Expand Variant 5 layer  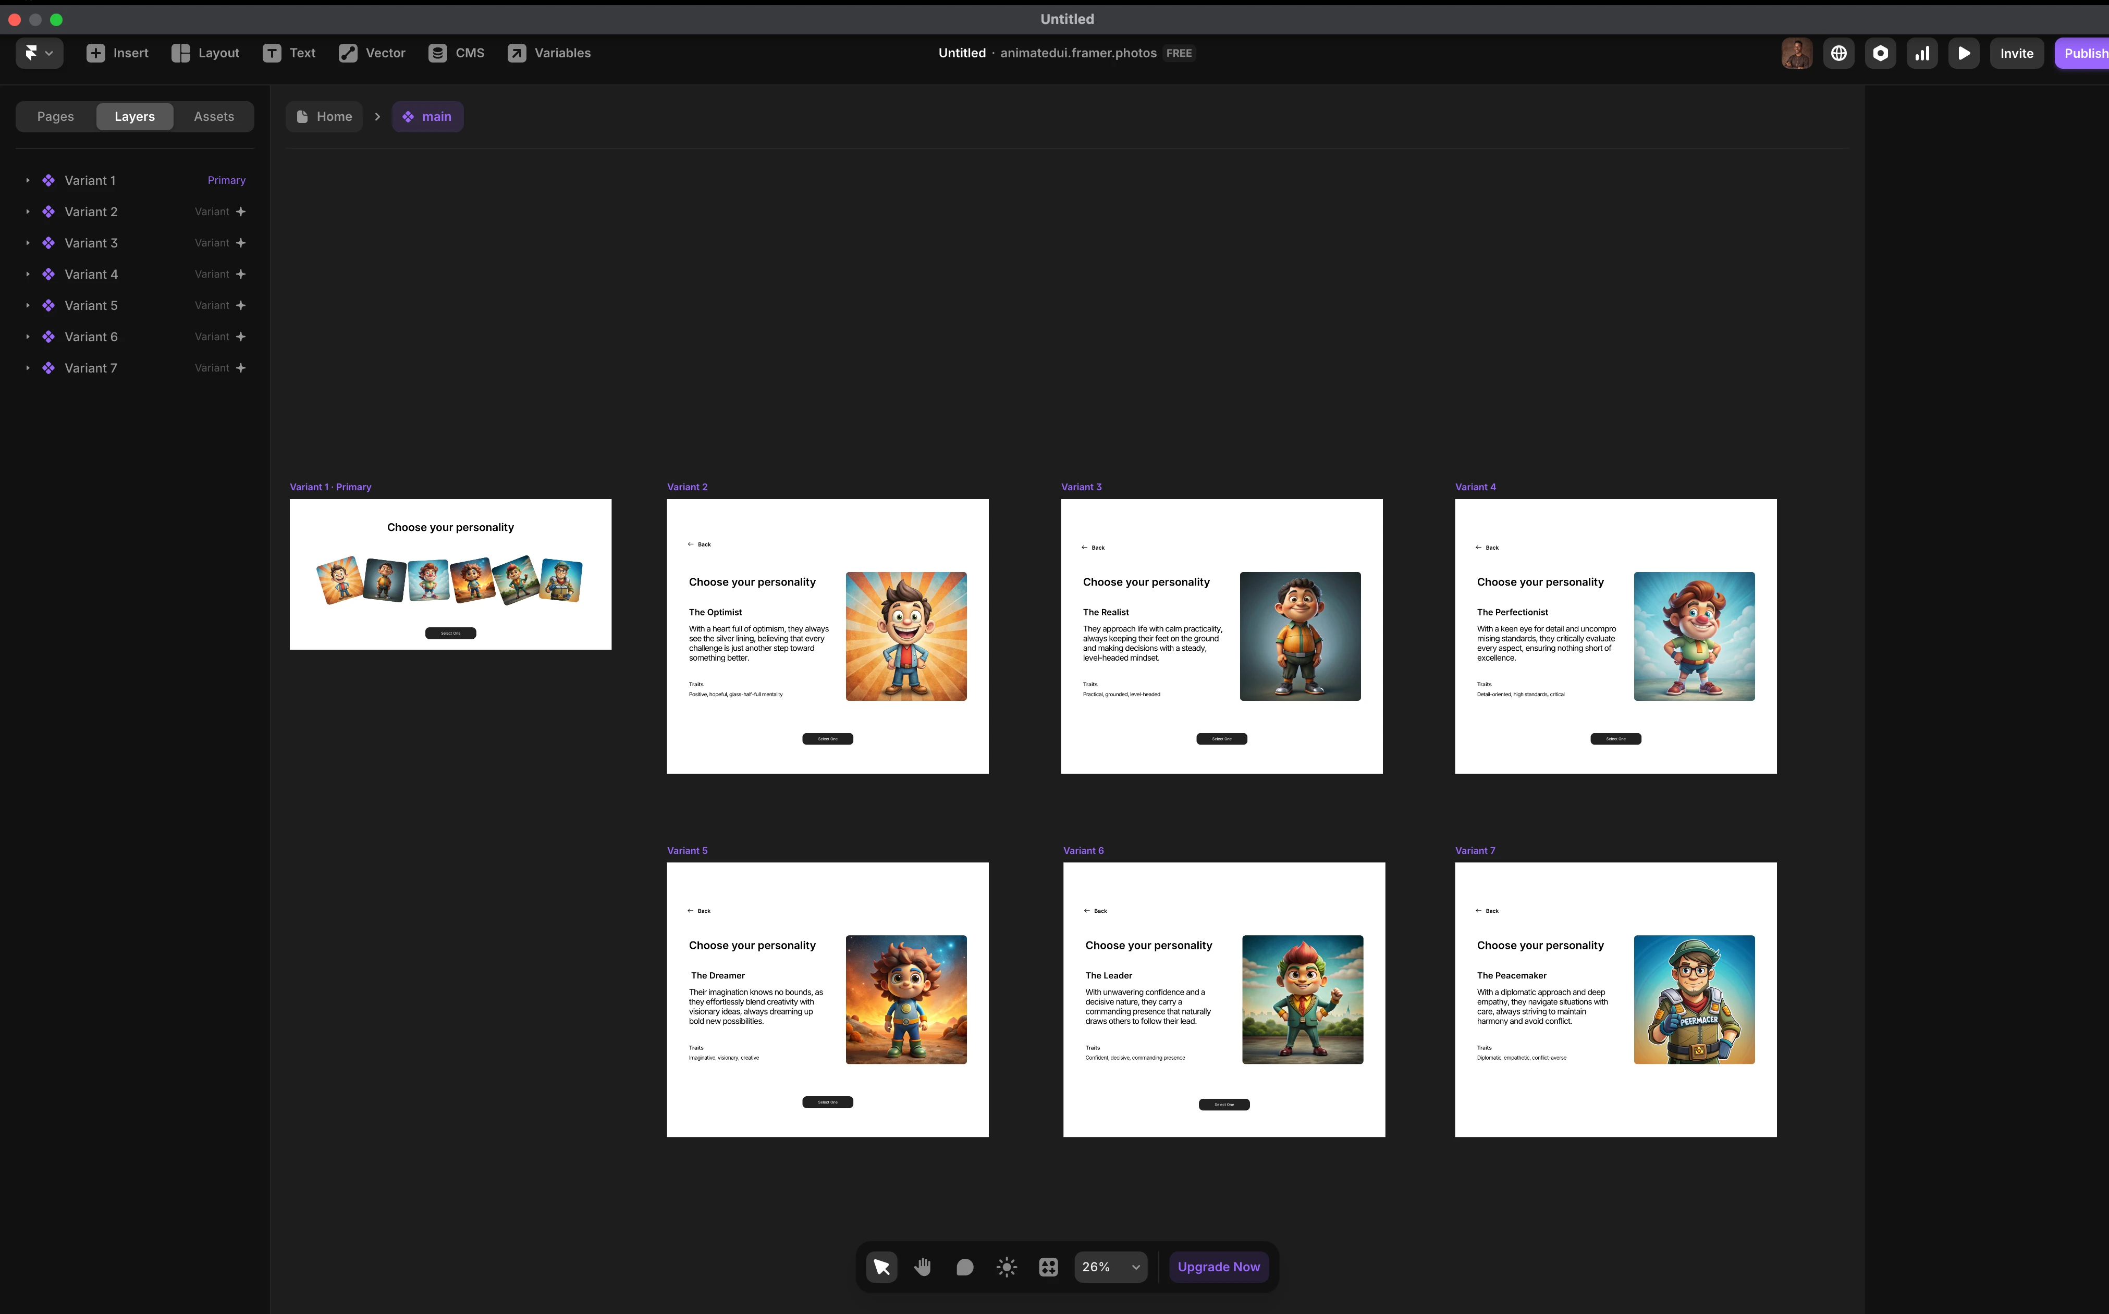click(28, 306)
